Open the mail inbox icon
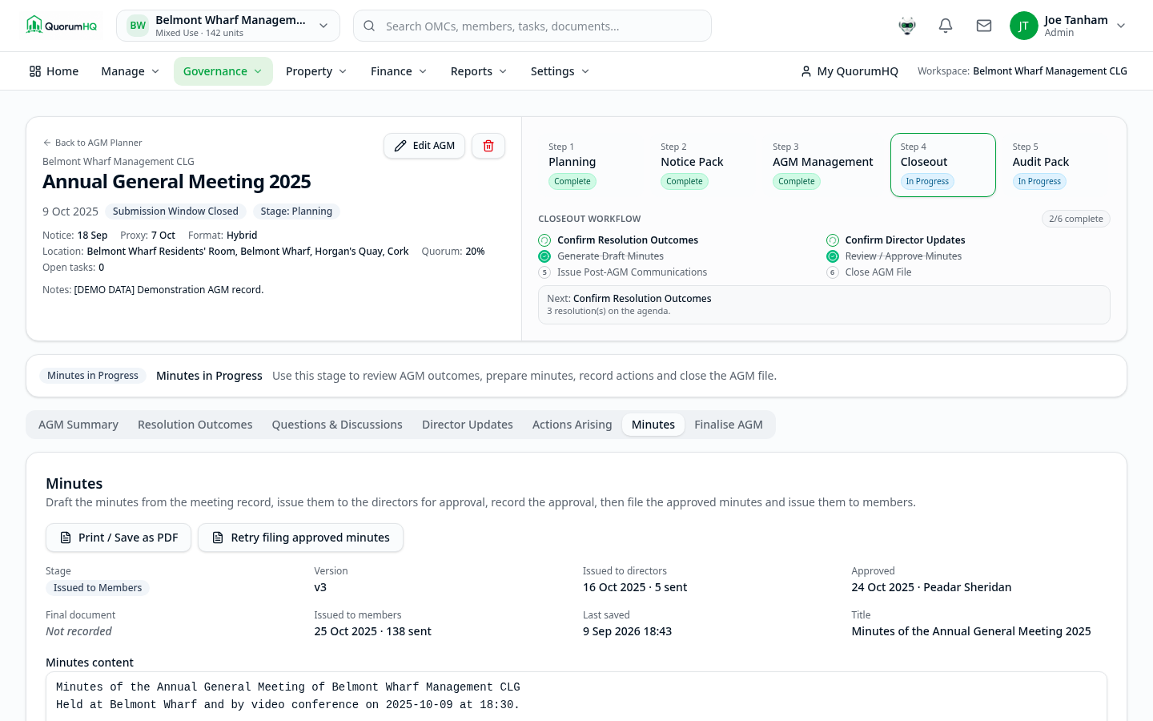The image size is (1153, 721). coord(984,26)
